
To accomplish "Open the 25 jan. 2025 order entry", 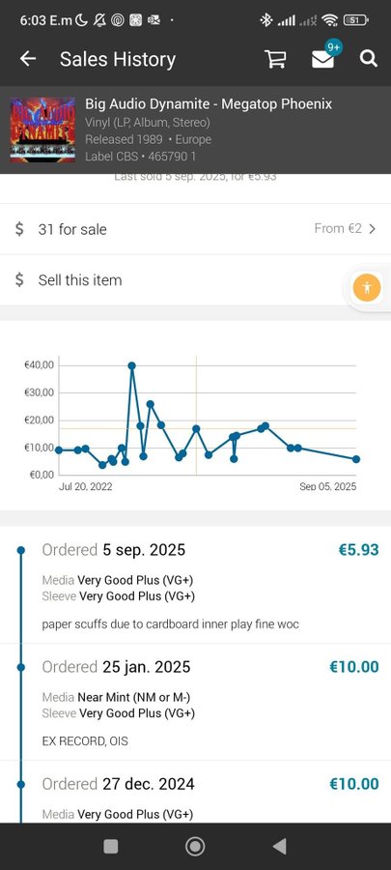I will point(195,703).
